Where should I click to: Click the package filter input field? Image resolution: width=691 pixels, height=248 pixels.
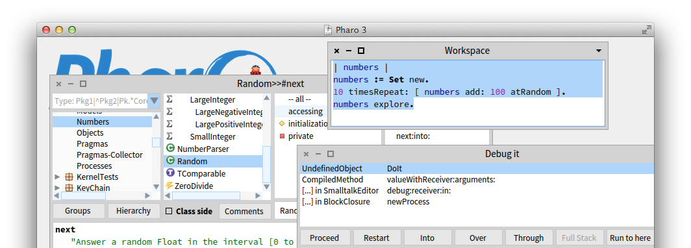coord(101,101)
